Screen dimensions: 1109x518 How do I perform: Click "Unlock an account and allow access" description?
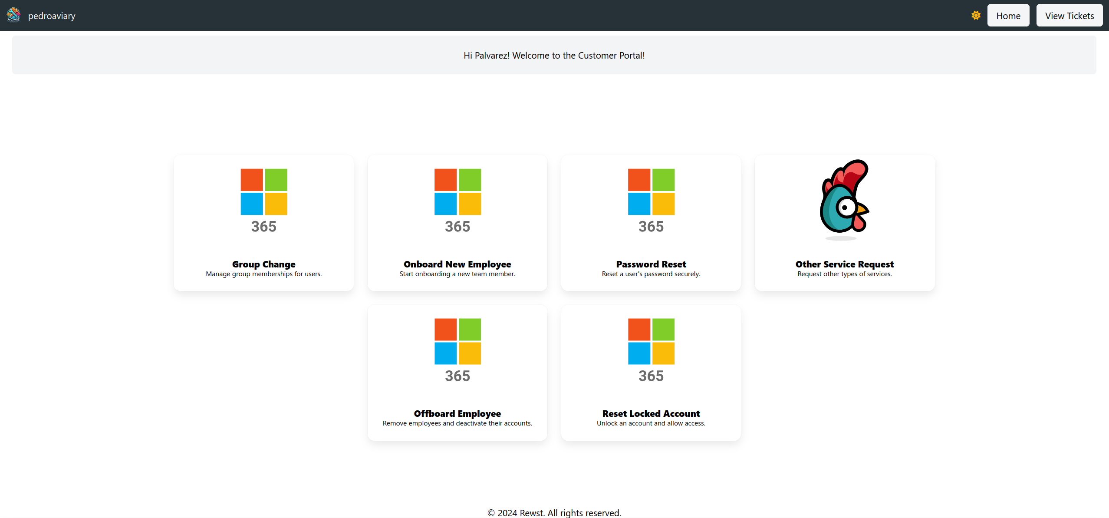click(651, 423)
